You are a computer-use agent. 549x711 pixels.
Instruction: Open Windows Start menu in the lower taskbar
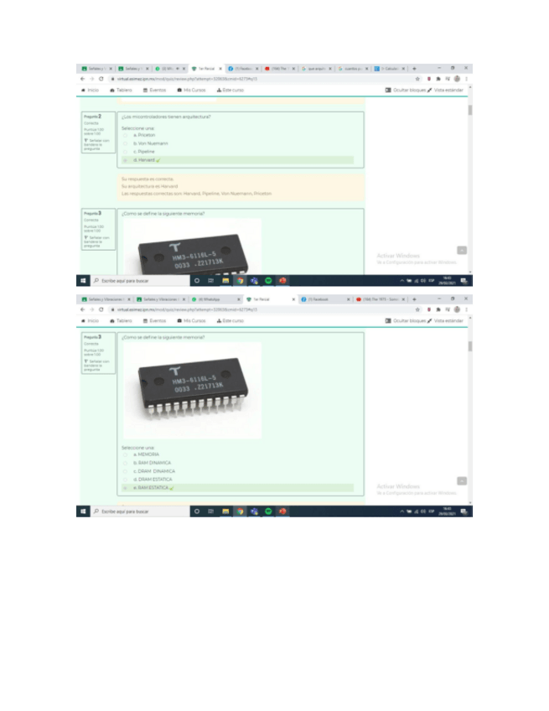pyautogui.click(x=84, y=511)
